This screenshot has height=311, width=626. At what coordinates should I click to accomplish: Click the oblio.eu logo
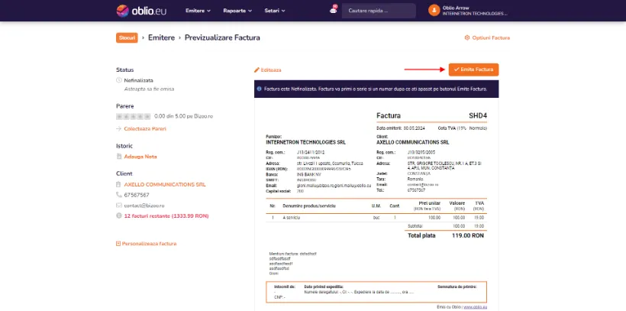(x=141, y=11)
